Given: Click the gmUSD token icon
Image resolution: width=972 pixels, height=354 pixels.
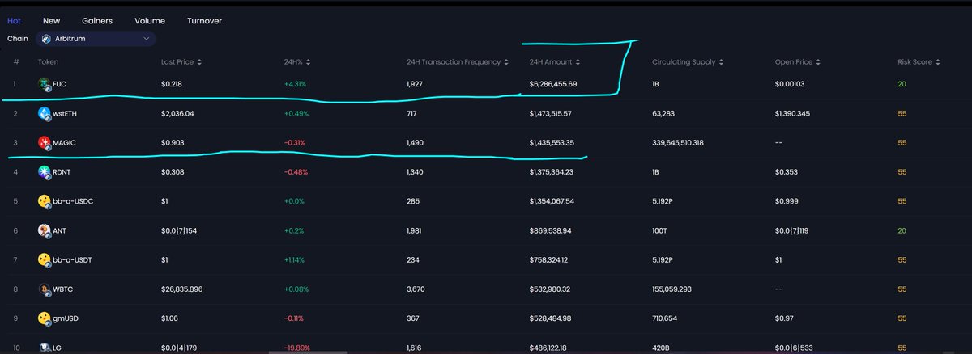Looking at the screenshot, I should 45,318.
